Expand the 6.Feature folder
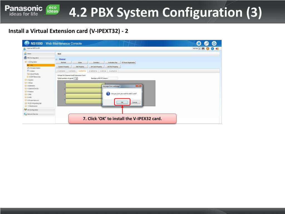This screenshot has width=285, height=214. tap(26, 91)
